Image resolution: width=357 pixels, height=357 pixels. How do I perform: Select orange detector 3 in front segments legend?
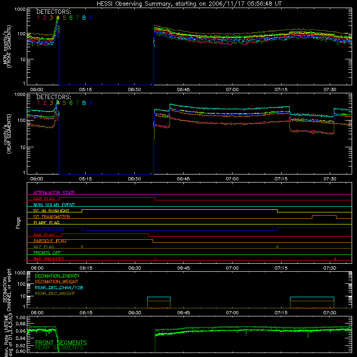click(x=51, y=18)
